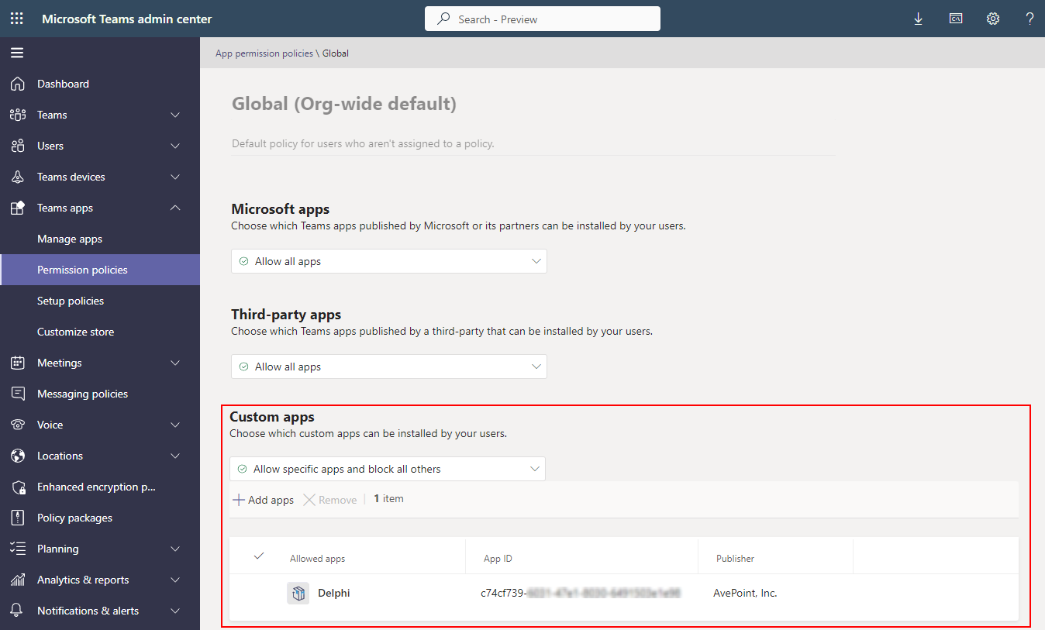Screen dimensions: 1045x630
Task: Expand the Users menu chevron
Action: [x=175, y=146]
